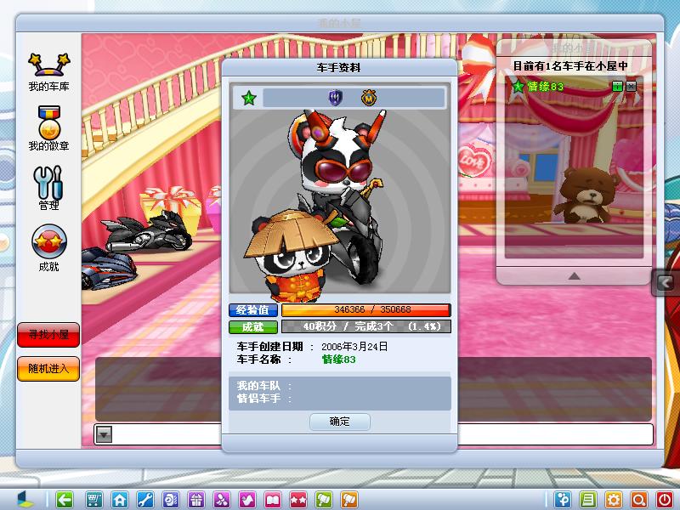Image resolution: width=680 pixels, height=510 pixels.
Task: Open 我的徽章 medal badge icon
Action: 48,128
